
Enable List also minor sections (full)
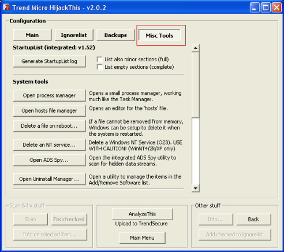pyautogui.click(x=99, y=60)
